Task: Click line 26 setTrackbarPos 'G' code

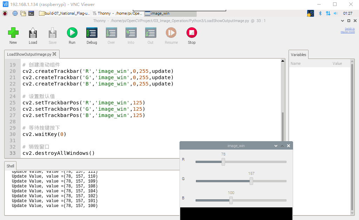Action: 83,109
